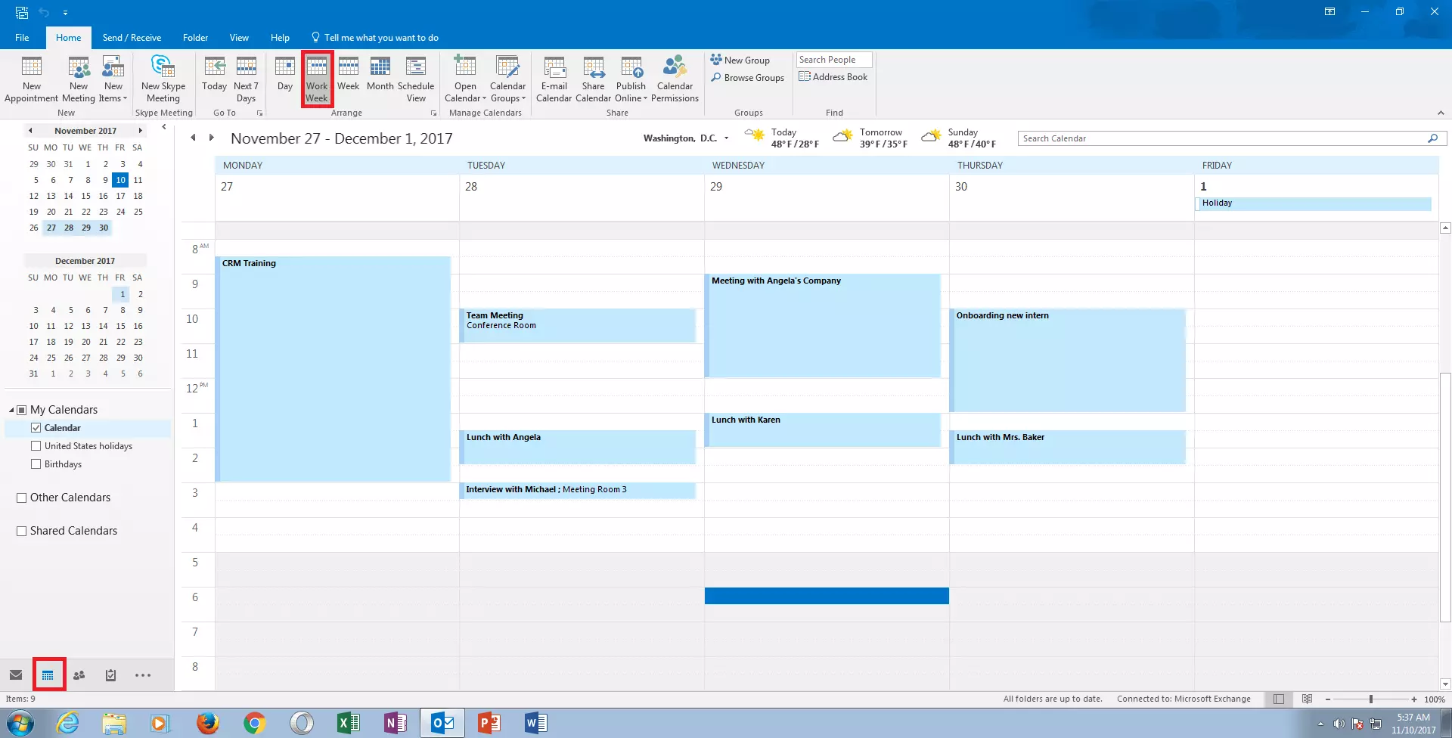
Task: Switch to the Send / Receive tab
Action: pyautogui.click(x=132, y=37)
